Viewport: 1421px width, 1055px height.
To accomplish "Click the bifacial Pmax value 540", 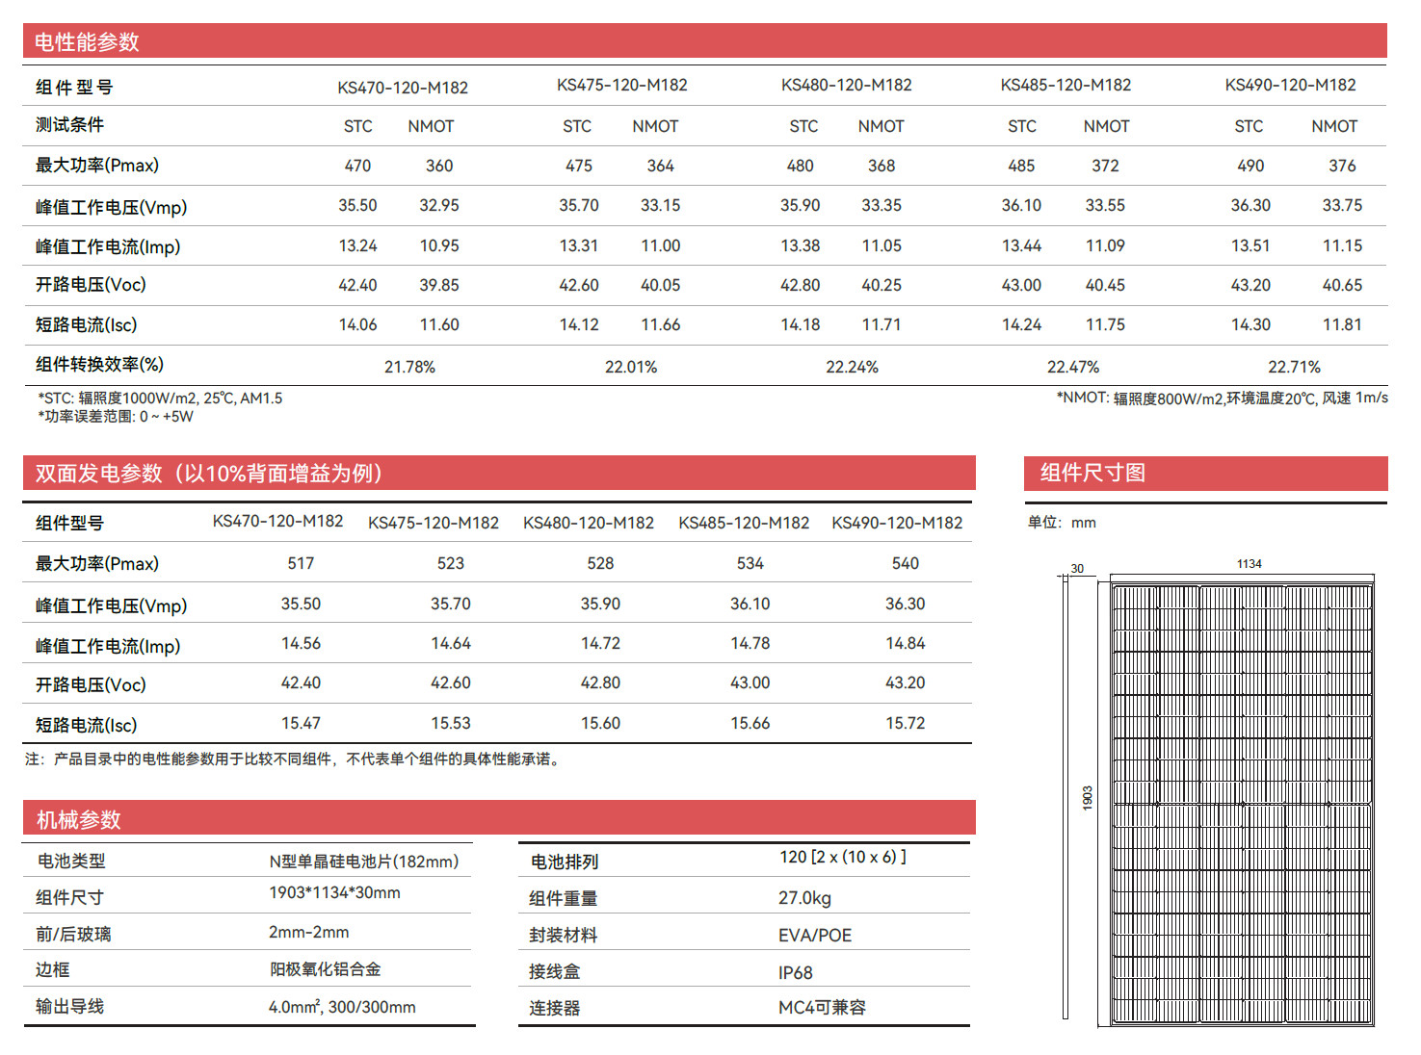I will pos(905,563).
